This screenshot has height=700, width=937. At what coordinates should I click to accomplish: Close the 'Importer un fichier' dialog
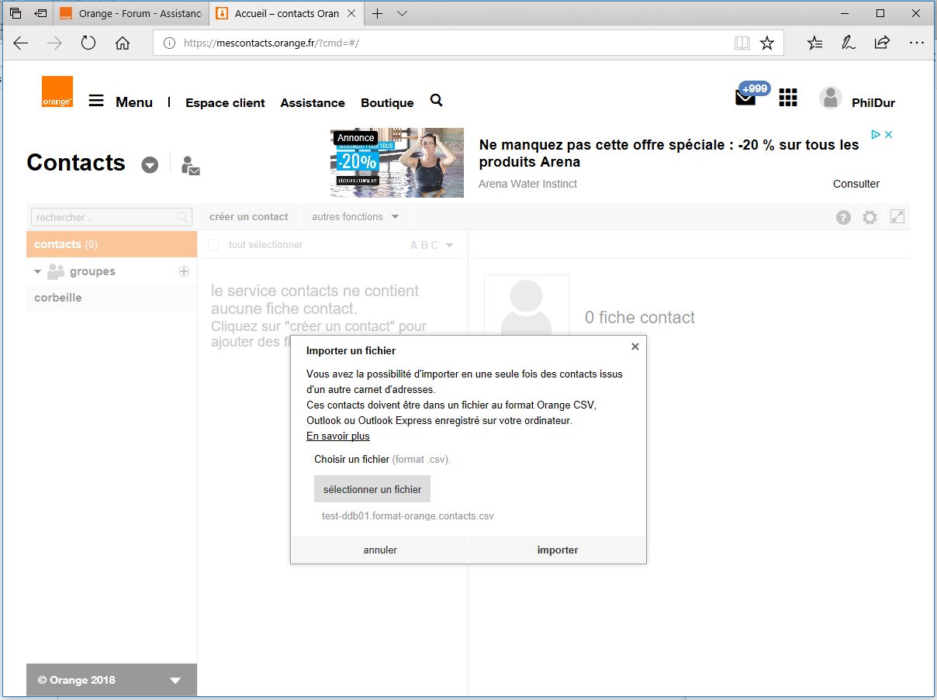tap(635, 347)
